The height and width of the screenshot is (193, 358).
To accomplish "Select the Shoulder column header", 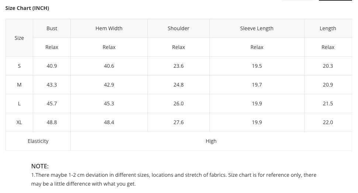I will [x=178, y=28].
